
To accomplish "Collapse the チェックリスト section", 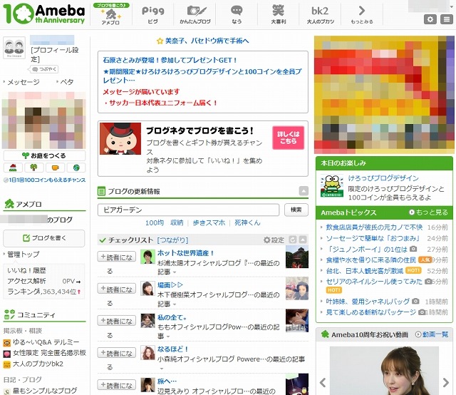I will [x=303, y=240].
